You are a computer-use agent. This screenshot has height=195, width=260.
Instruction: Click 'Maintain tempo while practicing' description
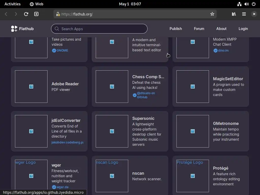[226, 134]
